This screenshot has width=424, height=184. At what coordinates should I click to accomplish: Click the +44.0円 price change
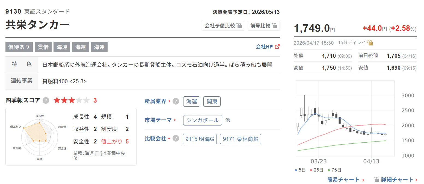tap(375, 28)
